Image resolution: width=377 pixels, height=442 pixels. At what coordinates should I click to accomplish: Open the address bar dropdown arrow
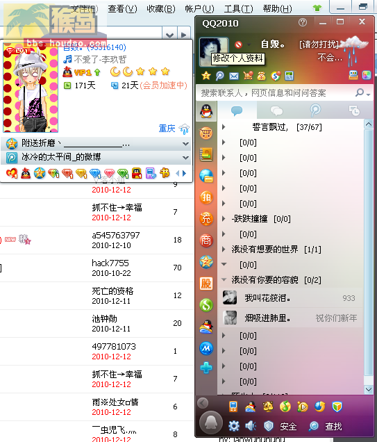(169, 35)
